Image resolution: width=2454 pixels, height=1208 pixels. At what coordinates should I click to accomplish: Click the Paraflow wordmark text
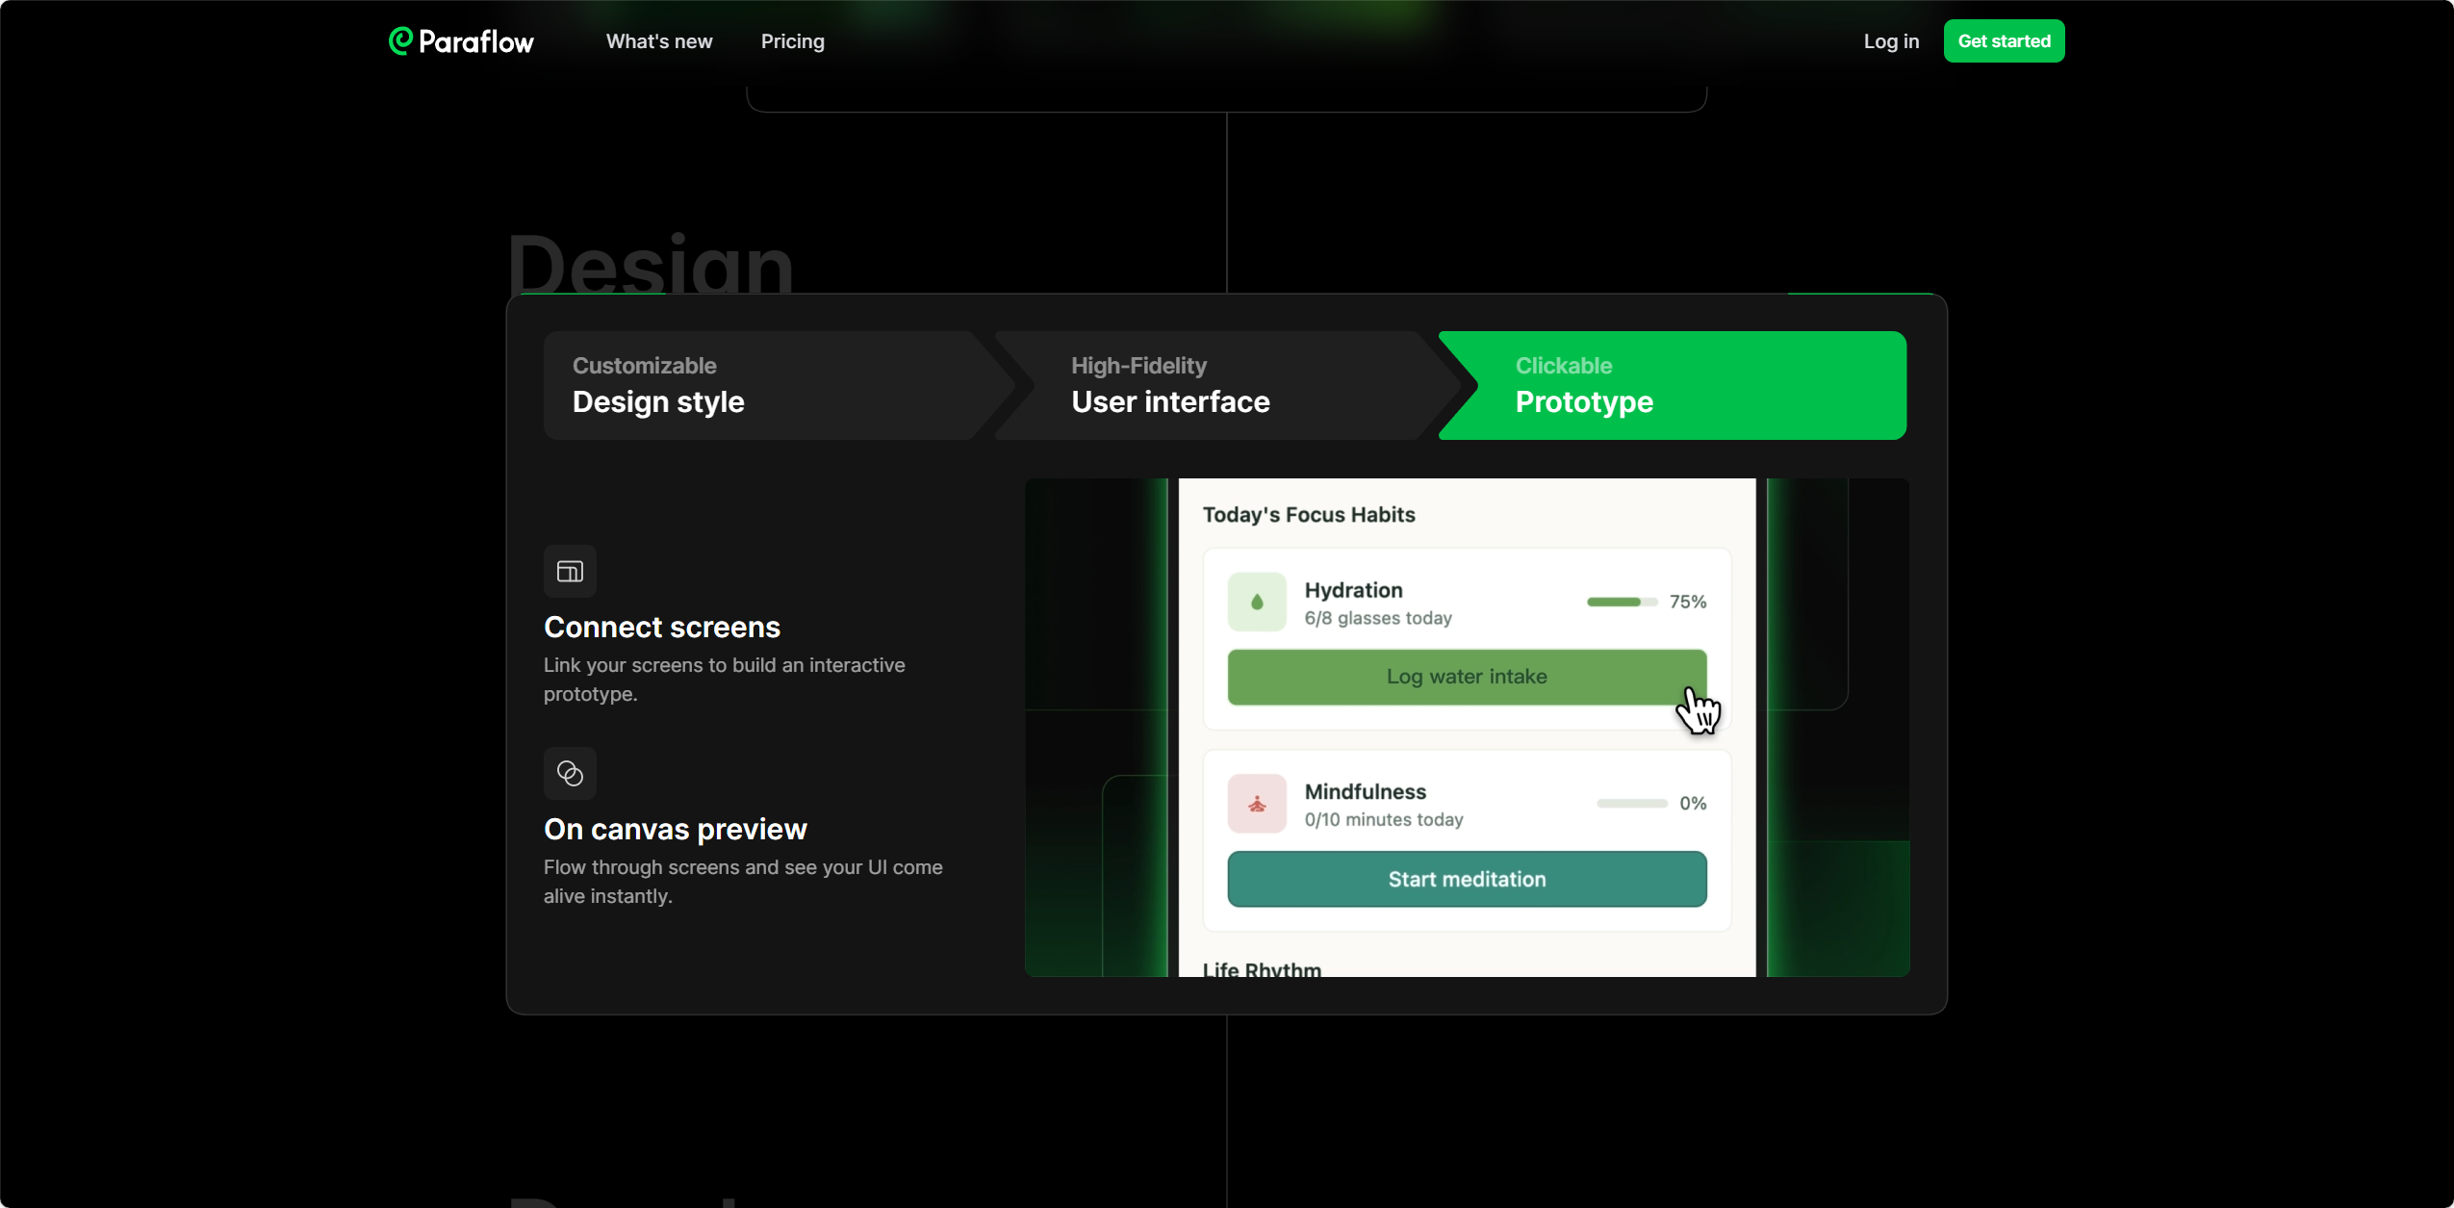pos(476,41)
